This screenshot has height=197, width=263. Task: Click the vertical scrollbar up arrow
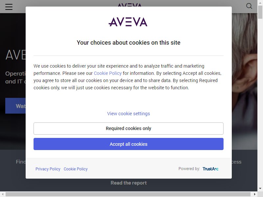coord(260,3)
